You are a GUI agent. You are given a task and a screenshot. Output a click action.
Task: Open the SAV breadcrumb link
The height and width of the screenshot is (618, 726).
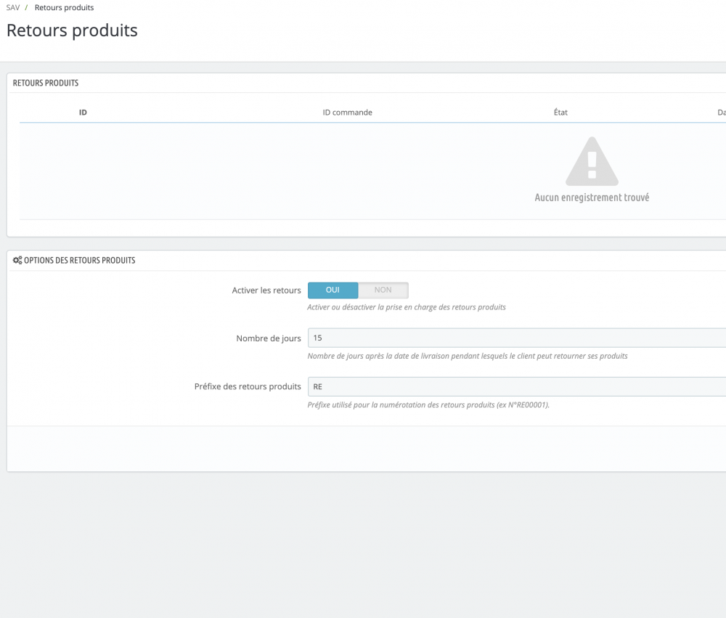pos(13,7)
